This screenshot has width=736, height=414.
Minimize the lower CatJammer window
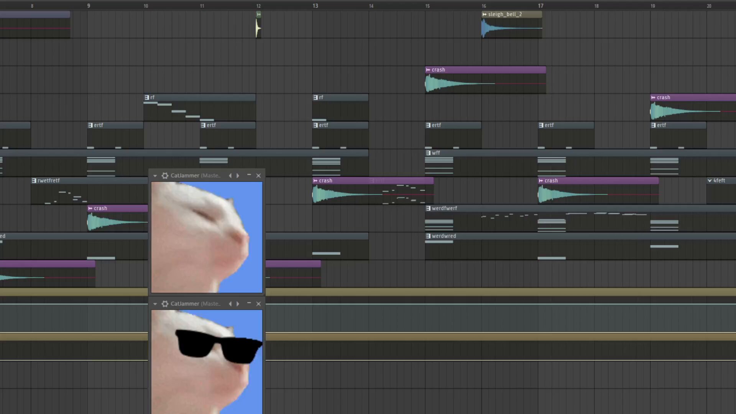(x=249, y=303)
